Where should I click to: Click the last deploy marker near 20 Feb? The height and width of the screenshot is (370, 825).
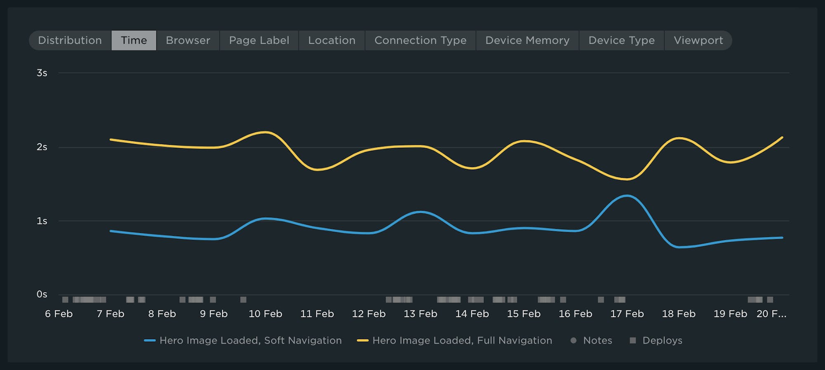click(x=770, y=300)
